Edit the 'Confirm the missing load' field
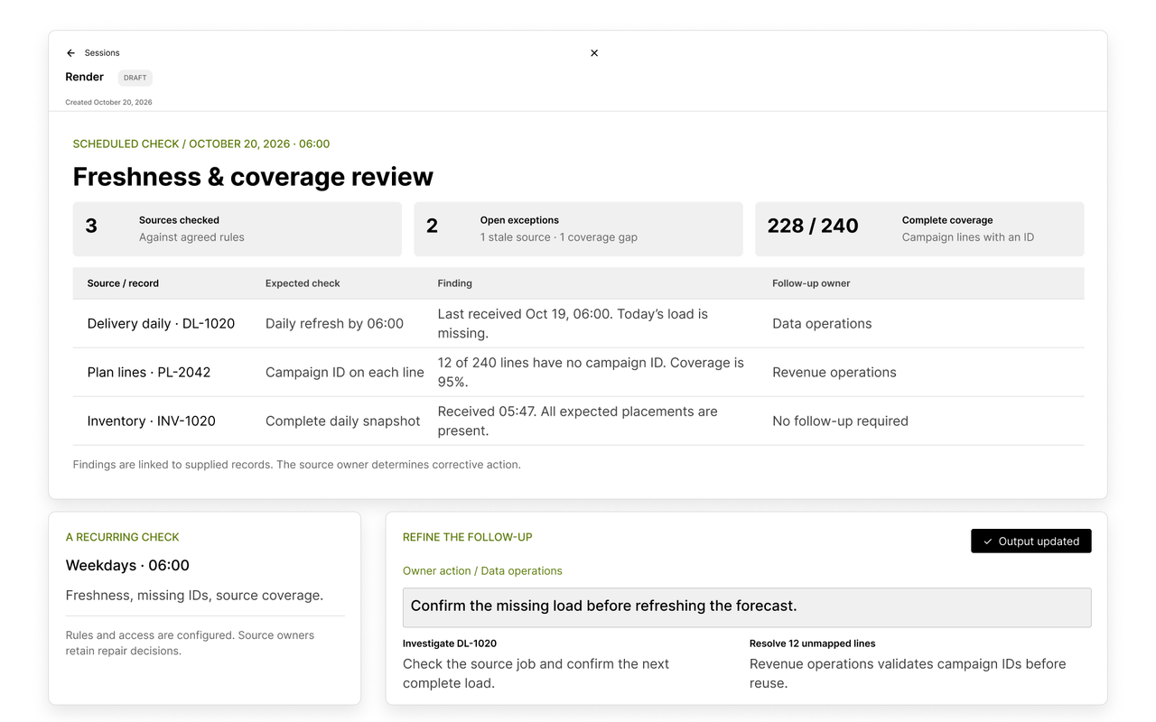 click(x=747, y=606)
